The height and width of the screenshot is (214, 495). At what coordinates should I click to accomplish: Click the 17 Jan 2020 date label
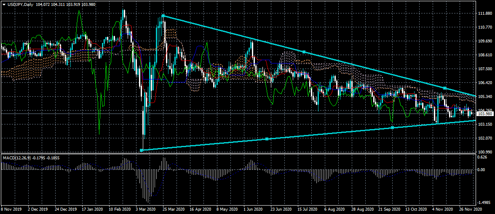click(93, 209)
